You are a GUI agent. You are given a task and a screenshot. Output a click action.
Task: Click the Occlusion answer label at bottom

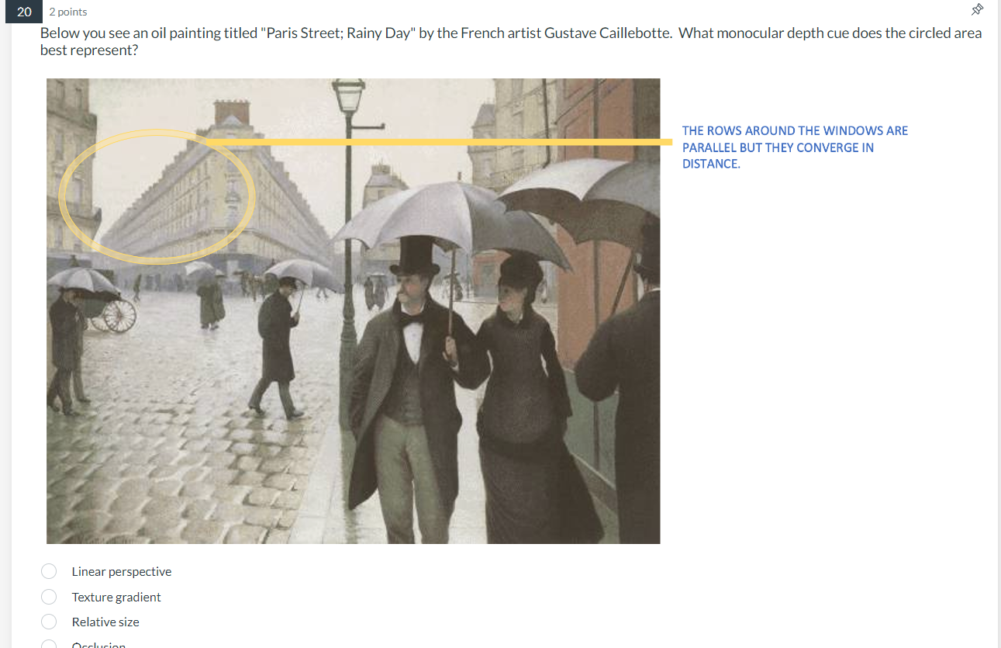pos(98,645)
